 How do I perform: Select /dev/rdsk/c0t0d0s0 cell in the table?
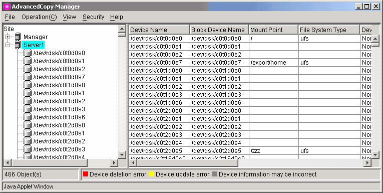[x=159, y=39]
